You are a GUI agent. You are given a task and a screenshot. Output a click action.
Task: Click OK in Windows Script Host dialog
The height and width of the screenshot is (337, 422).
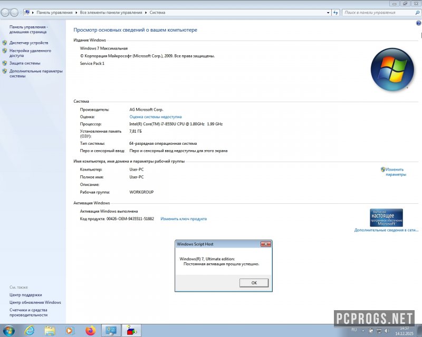(x=254, y=283)
